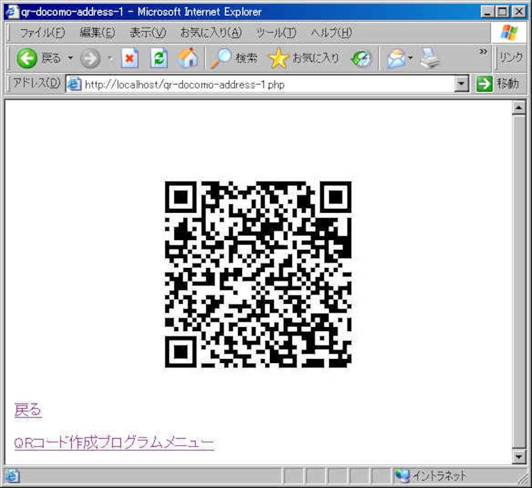Click the page icon in address bar
Image resolution: width=532 pixels, height=488 pixels.
click(x=74, y=84)
